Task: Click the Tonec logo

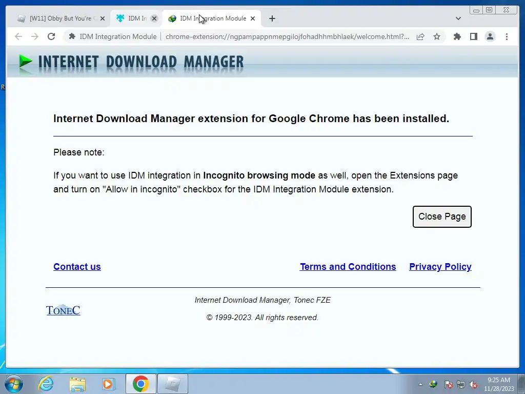Action: tap(63, 310)
